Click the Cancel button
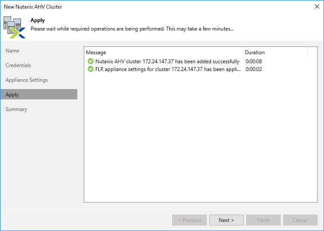 coord(300,220)
